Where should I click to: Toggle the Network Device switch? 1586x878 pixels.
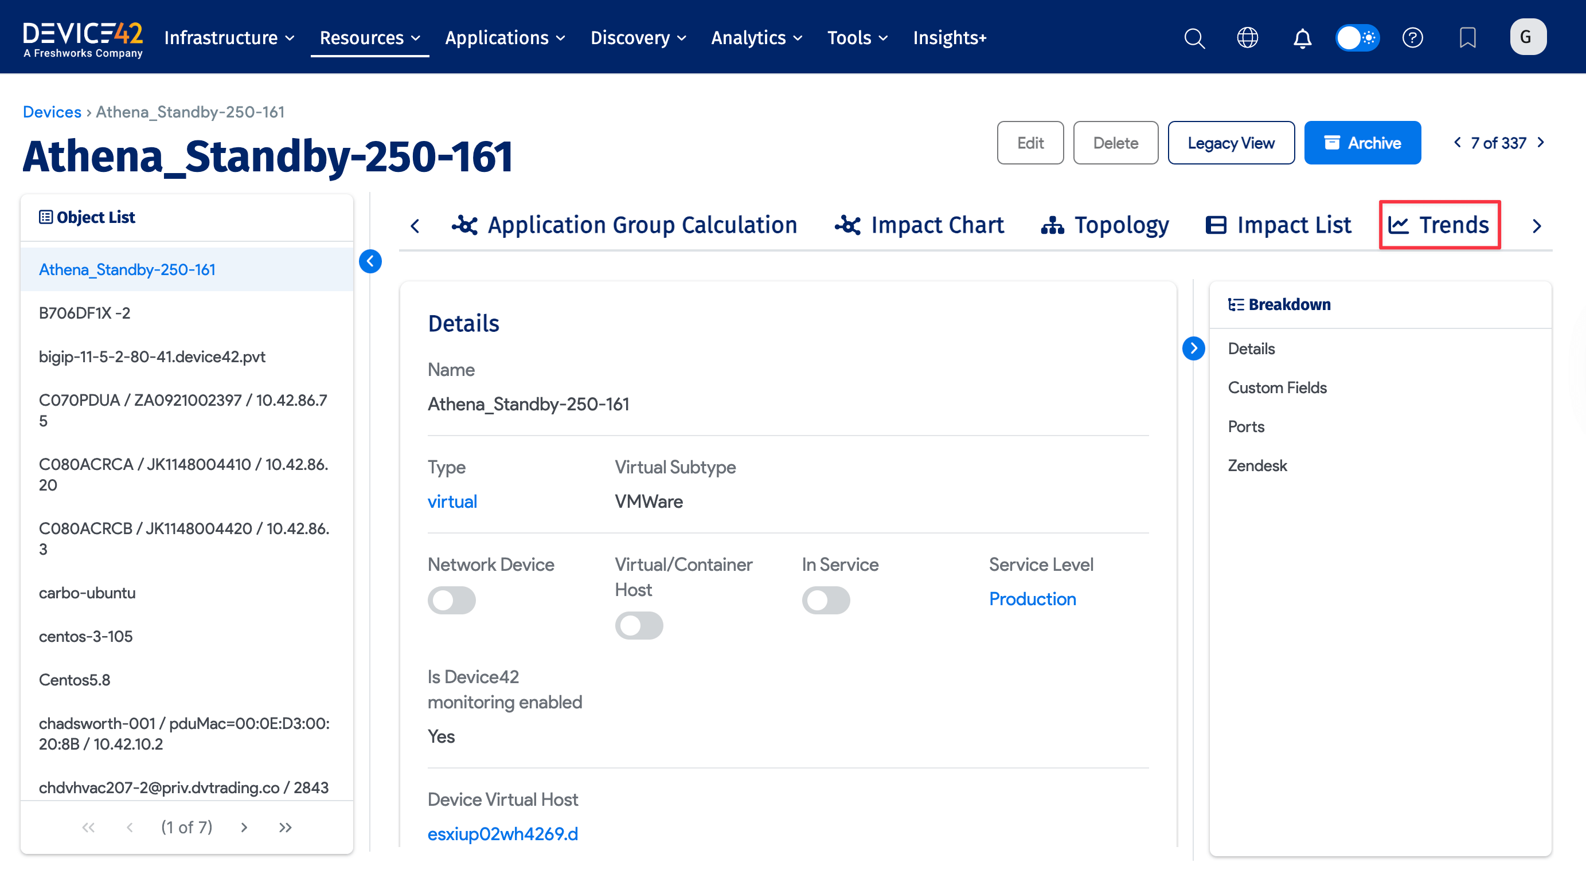[451, 600]
